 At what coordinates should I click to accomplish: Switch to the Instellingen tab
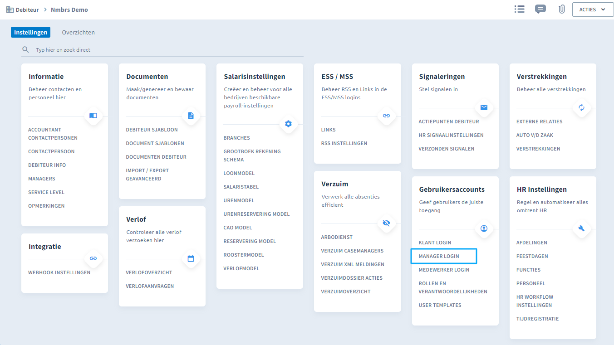point(30,32)
